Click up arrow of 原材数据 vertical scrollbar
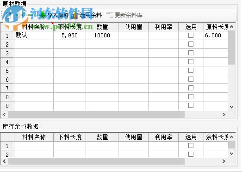This screenshot has width=242, height=172. pyautogui.click(x=231, y=27)
